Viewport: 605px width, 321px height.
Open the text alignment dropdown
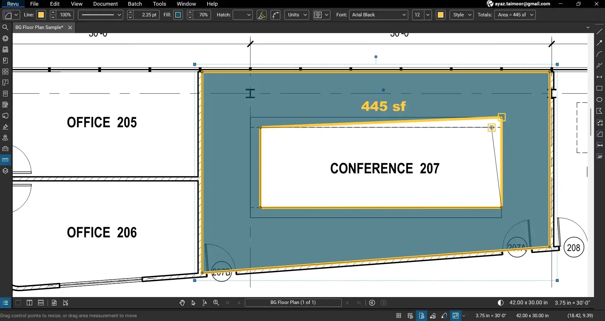click(322, 15)
